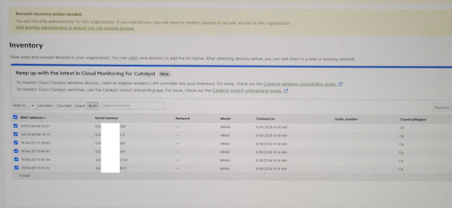Open external icon beside Catalyst switch onboarding guide
Viewport: 452px width, 208px height.
point(286,91)
